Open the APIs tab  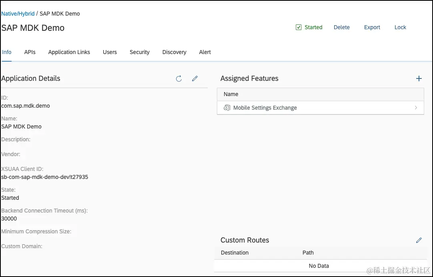click(x=30, y=52)
